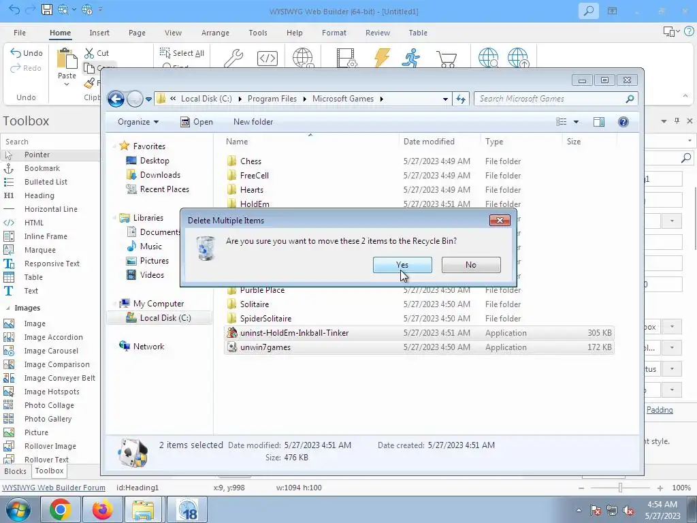Select the Photo Gallery tool in Toolbox

[x=48, y=419]
